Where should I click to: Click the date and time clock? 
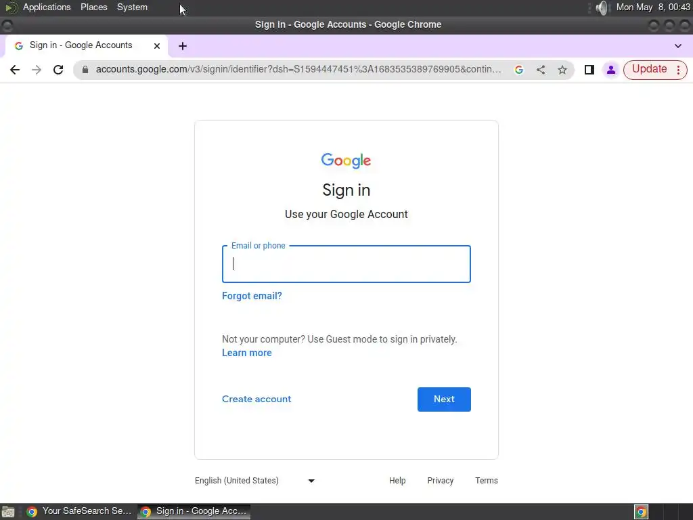click(x=653, y=7)
